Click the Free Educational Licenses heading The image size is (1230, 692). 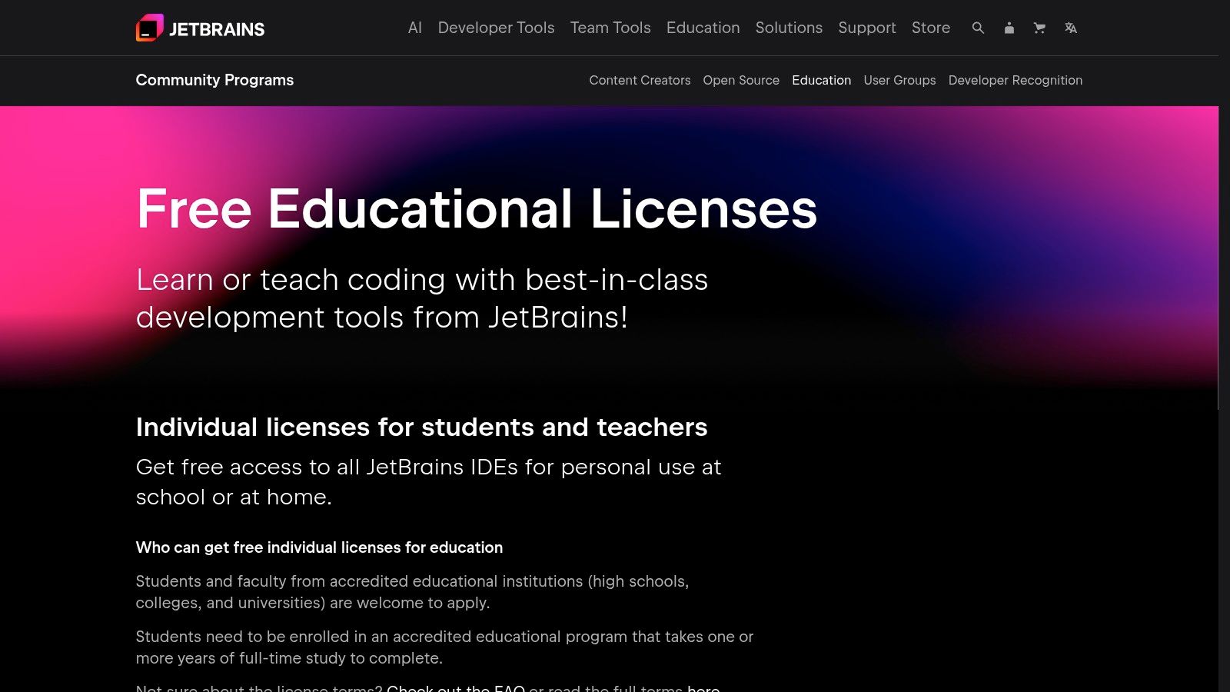pos(477,209)
